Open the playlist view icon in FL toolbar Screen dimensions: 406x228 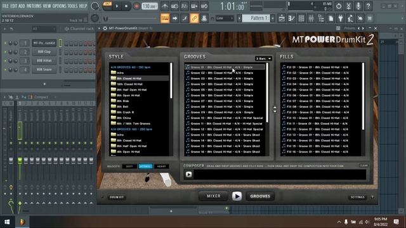point(282,18)
